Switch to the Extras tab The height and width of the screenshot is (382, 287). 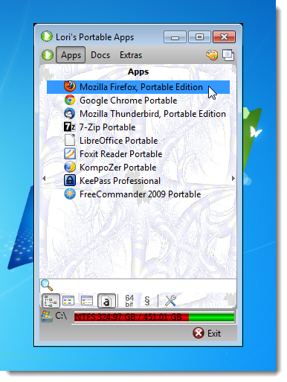point(131,55)
